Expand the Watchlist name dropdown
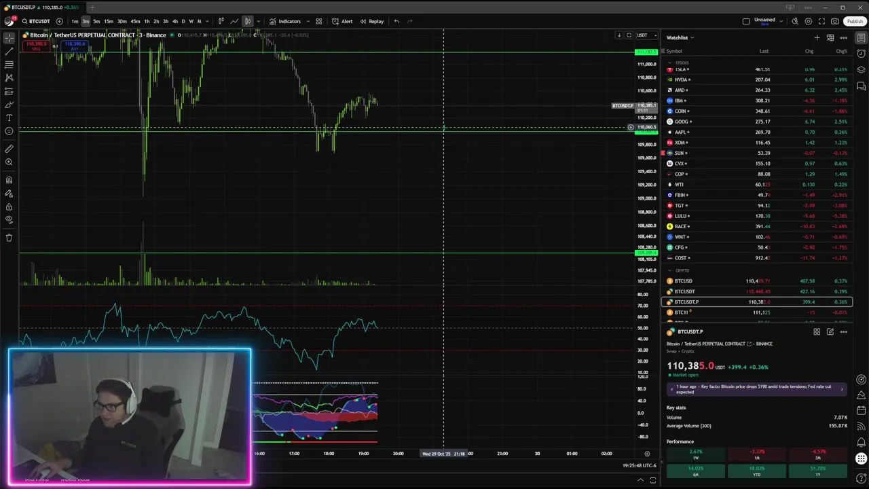The width and height of the screenshot is (869, 489). (x=680, y=38)
